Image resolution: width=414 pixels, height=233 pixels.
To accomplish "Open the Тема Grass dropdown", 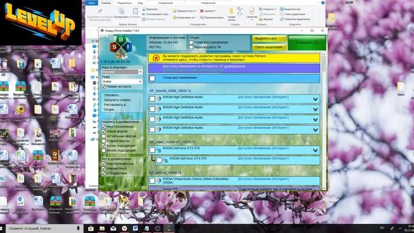I will pos(122,82).
